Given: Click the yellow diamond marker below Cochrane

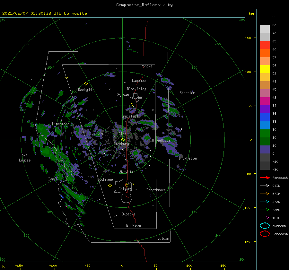Looking at the screenshot, I should pyautogui.click(x=110, y=186).
